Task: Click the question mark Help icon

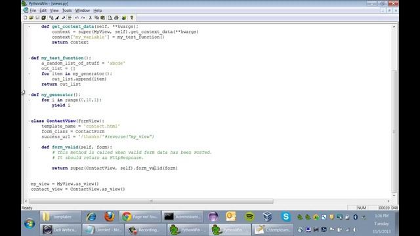Action: pos(132,18)
